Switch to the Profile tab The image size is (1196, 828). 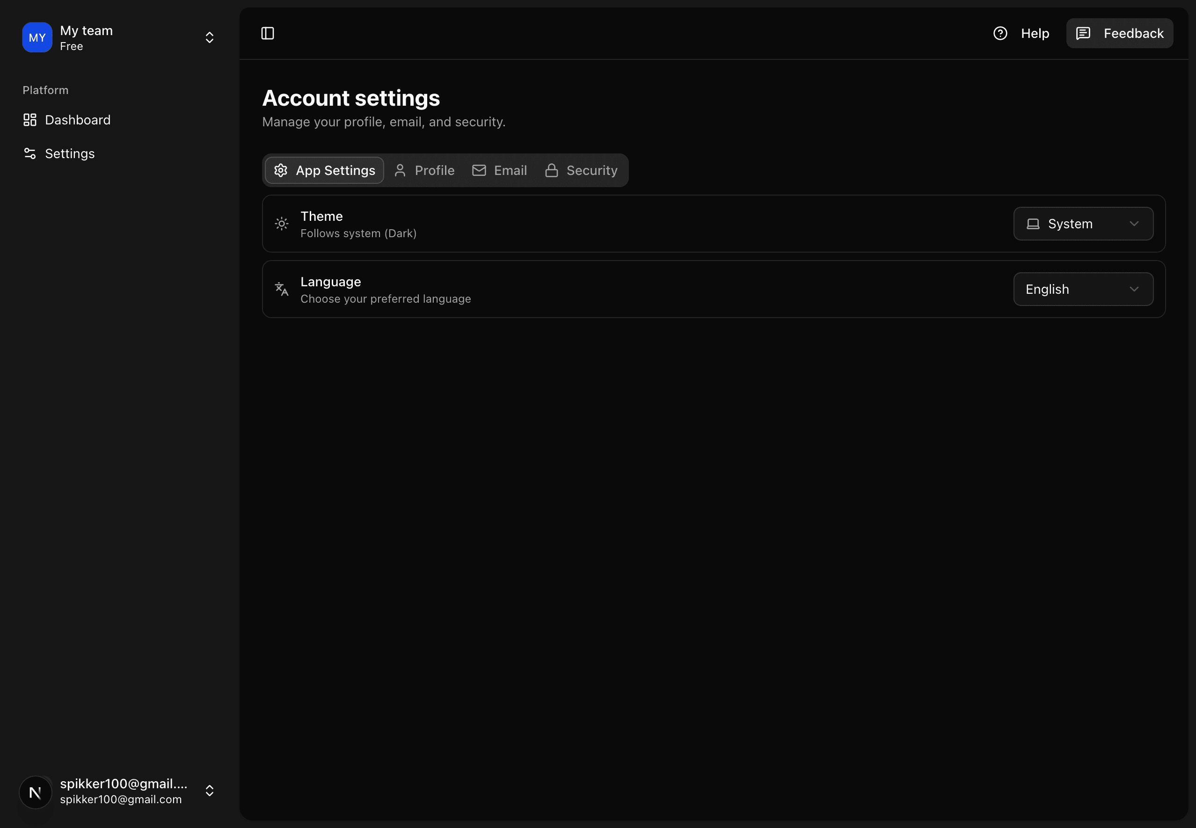click(424, 170)
